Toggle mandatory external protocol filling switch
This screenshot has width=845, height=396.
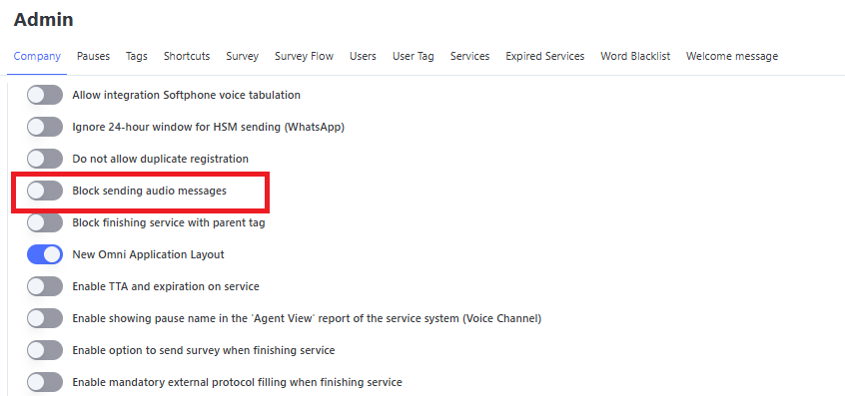45,382
